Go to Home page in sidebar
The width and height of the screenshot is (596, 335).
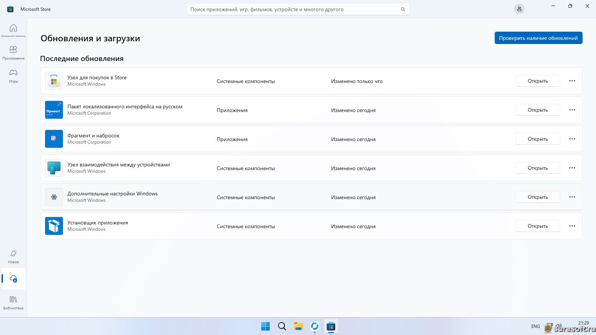coord(13,30)
